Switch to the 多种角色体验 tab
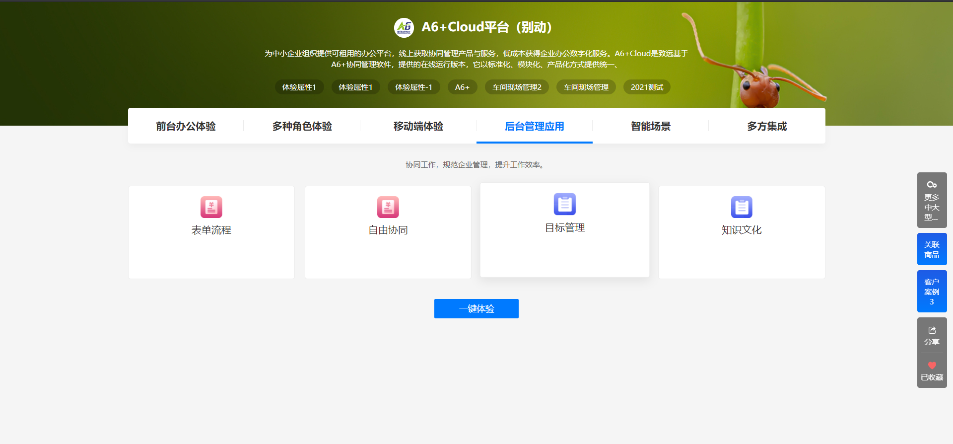This screenshot has height=444, width=953. [x=302, y=126]
